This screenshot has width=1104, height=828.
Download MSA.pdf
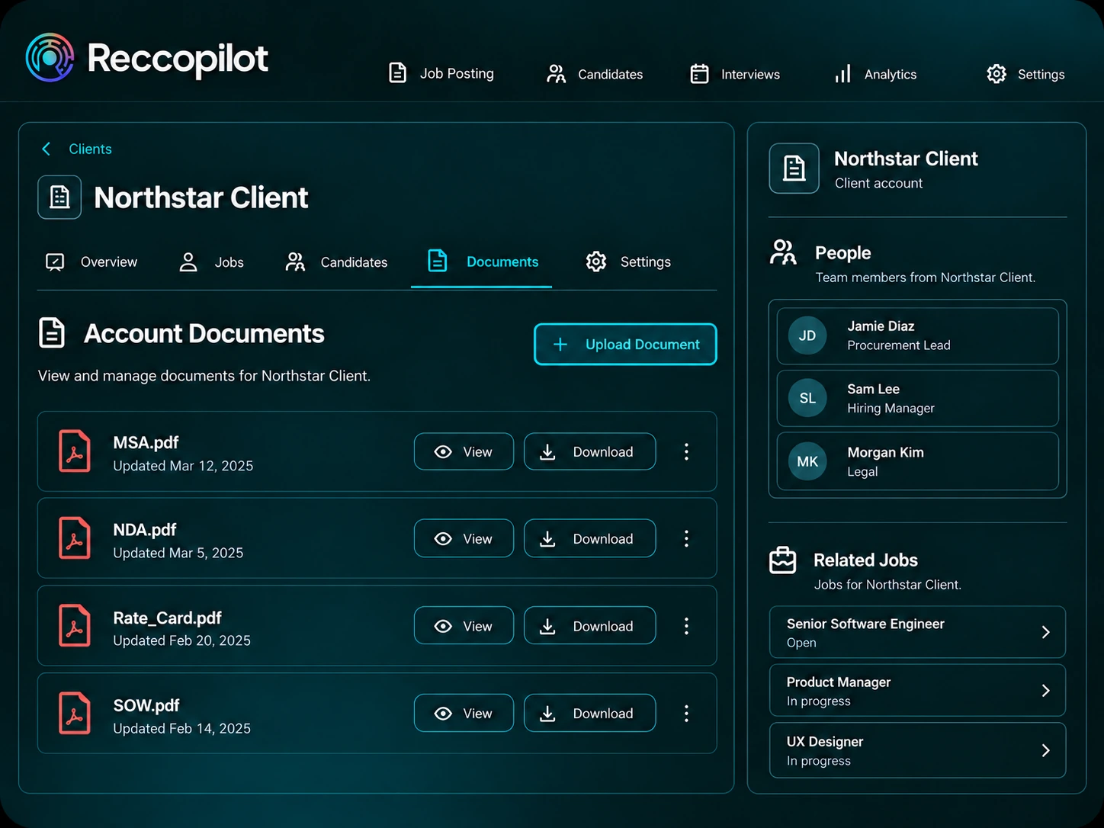[x=589, y=452]
